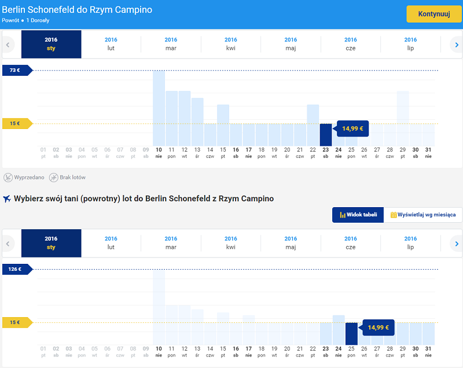Select return bar for 30 sb
This screenshot has height=368, width=463.
pyautogui.click(x=416, y=334)
